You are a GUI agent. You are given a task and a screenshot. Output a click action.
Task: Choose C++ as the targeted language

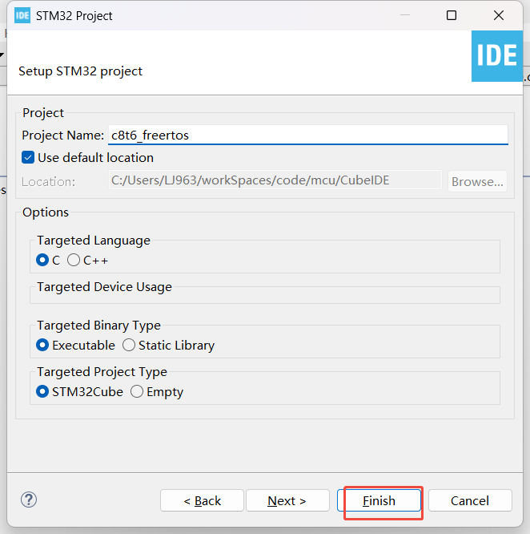coord(74,261)
